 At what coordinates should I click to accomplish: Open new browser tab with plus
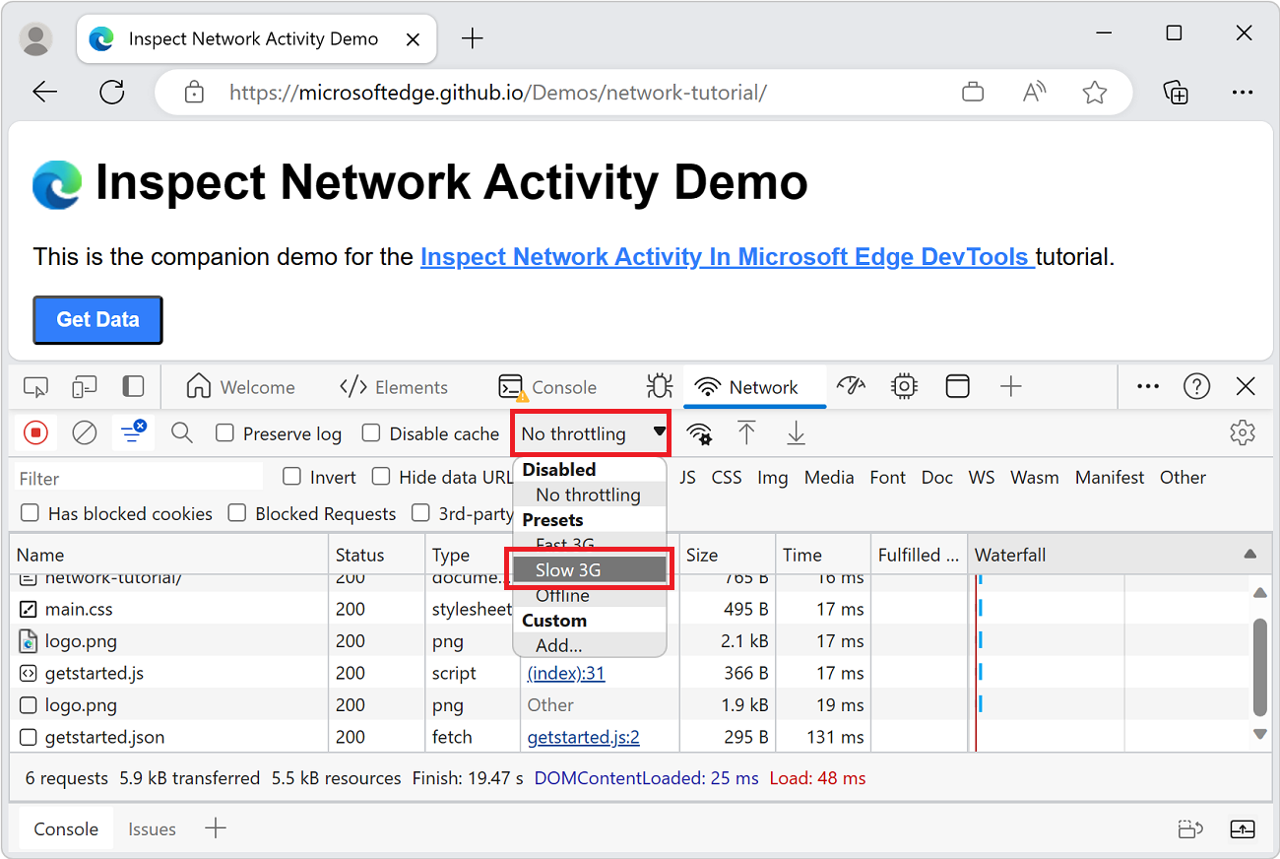point(473,38)
